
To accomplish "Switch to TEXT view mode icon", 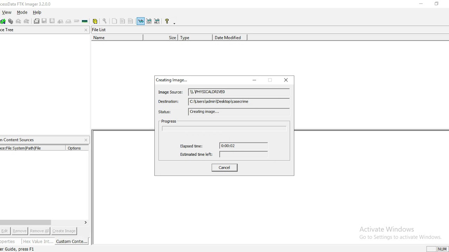I will (x=149, y=21).
